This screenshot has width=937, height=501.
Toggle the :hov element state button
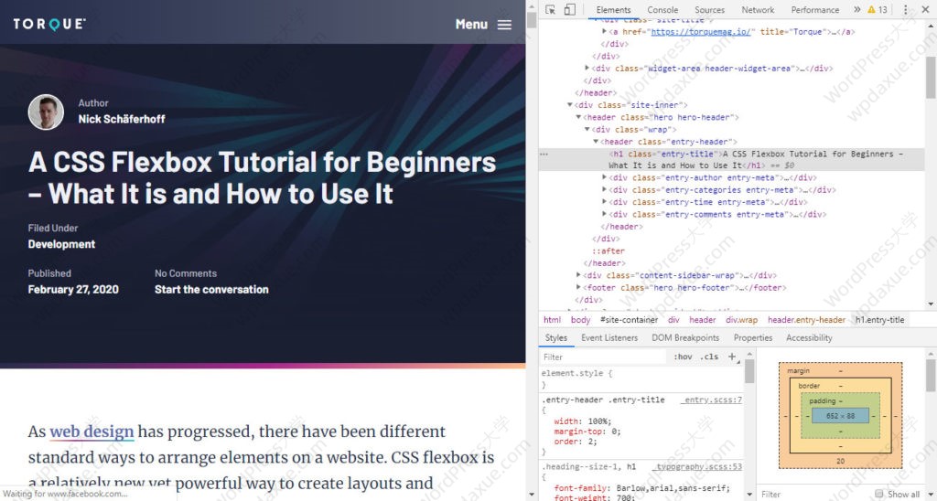(683, 357)
